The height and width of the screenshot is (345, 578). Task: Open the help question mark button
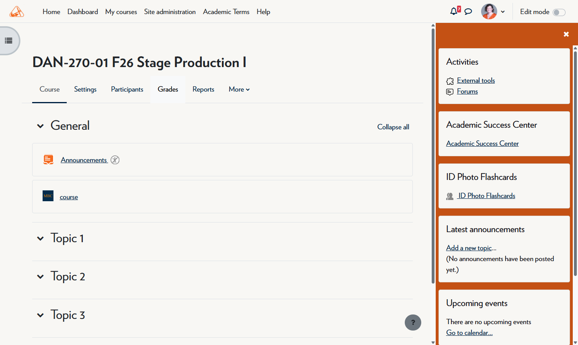413,323
